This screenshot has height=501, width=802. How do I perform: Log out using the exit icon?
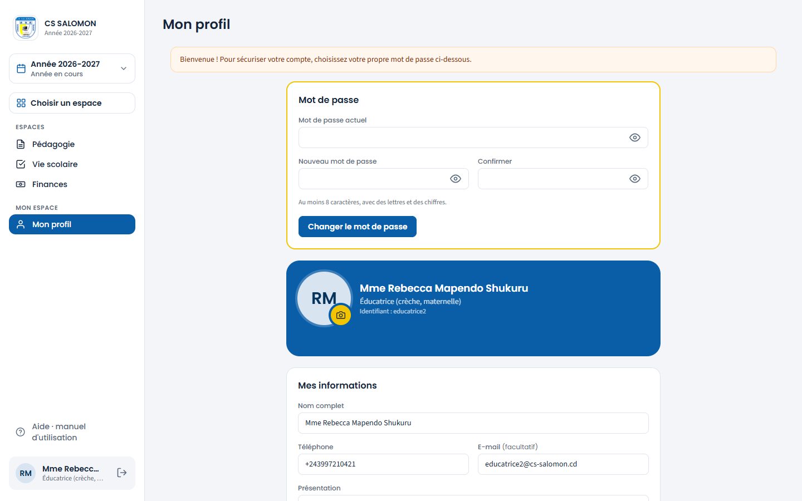(x=122, y=473)
